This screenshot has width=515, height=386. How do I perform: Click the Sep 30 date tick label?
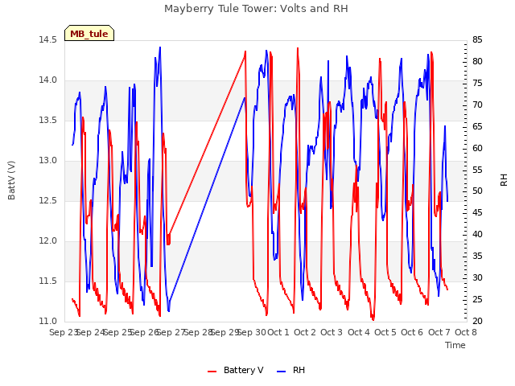[252, 332]
